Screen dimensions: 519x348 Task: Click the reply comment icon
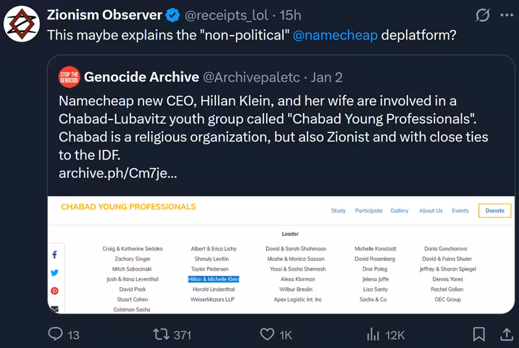[x=56, y=334]
